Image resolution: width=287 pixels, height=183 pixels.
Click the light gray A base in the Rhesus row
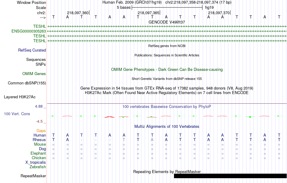click(x=152, y=140)
